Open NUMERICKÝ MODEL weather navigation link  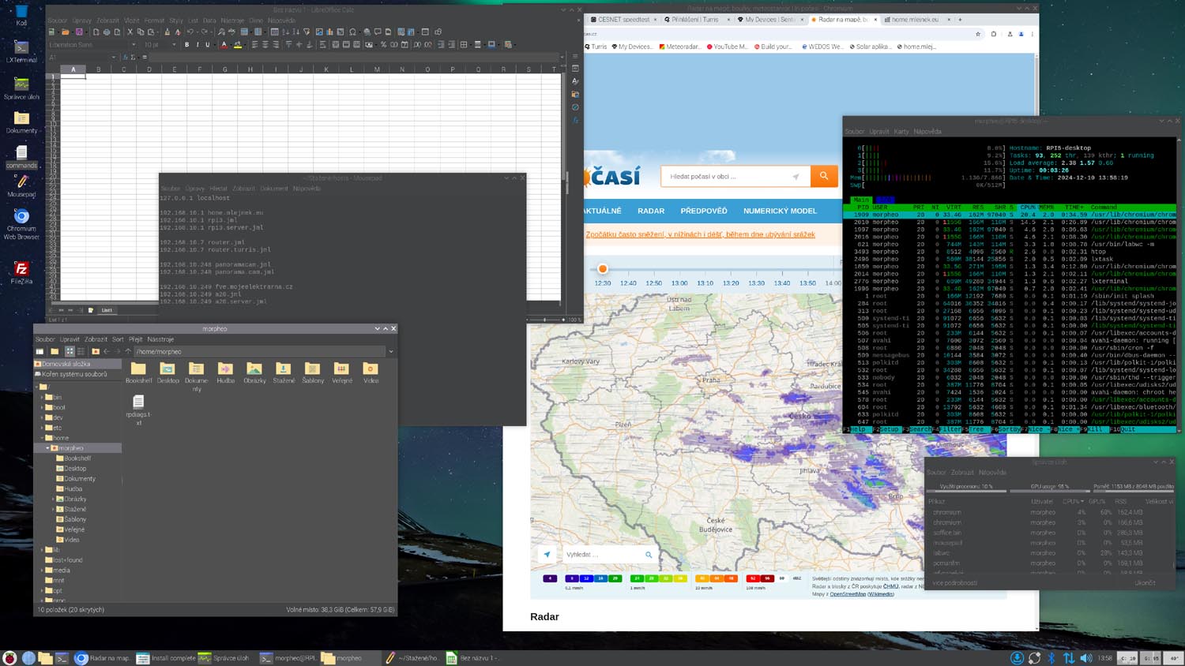click(780, 211)
